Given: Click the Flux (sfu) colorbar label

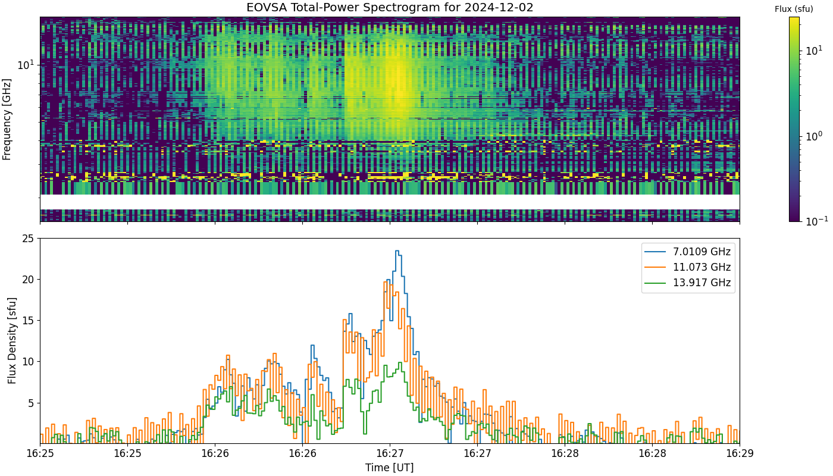Looking at the screenshot, I should coord(794,9).
